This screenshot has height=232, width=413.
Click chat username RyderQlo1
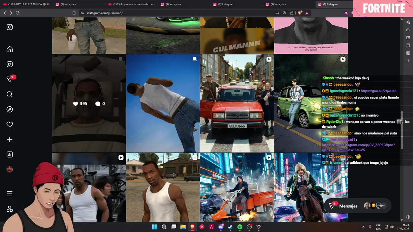click(335, 122)
